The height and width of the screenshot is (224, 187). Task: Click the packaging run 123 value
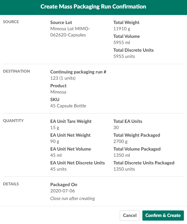63,78
